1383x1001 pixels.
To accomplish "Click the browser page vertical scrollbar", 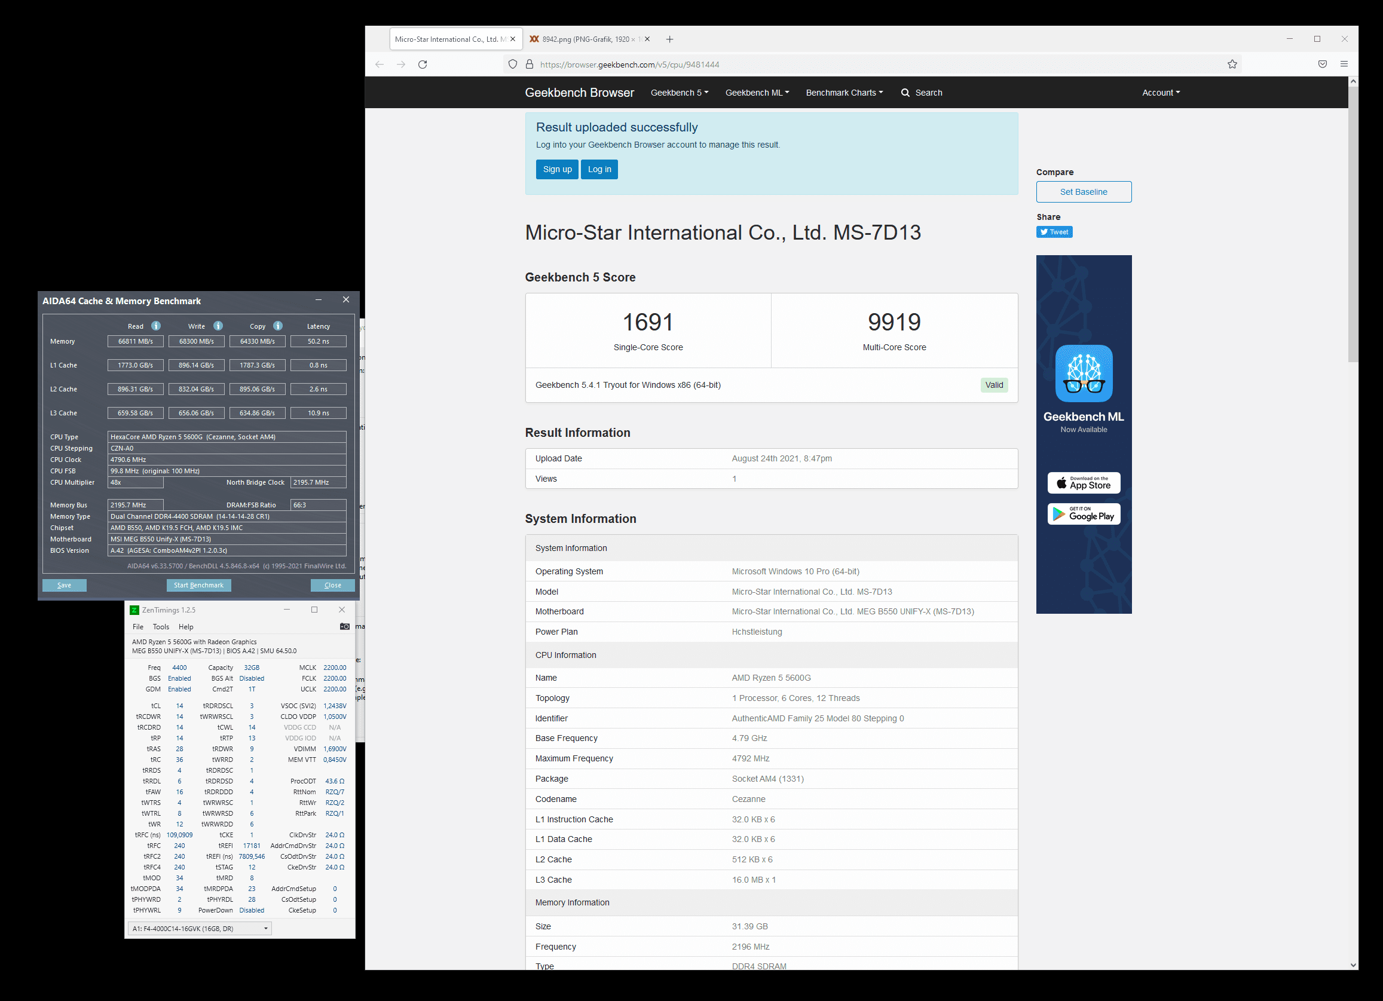I will pyautogui.click(x=1353, y=225).
